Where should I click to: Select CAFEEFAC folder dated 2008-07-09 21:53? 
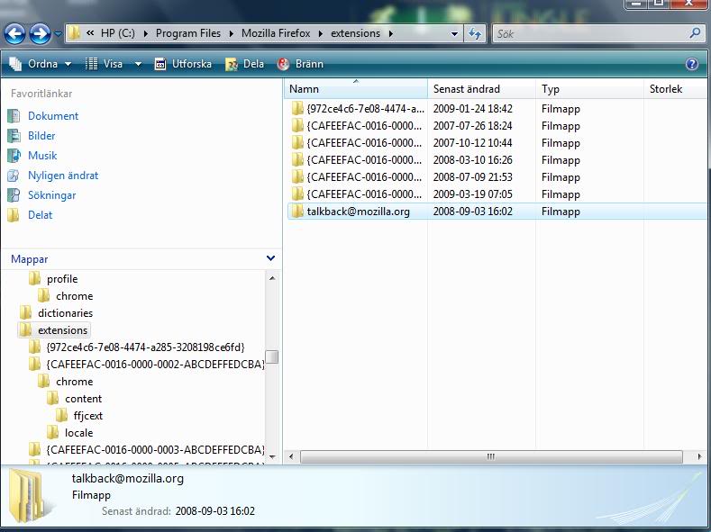pos(497,177)
